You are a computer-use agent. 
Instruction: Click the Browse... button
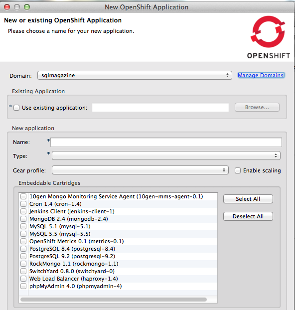point(257,107)
